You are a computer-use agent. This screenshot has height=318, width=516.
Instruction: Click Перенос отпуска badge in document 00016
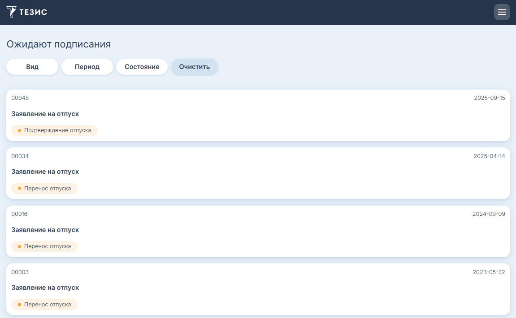[x=44, y=246]
